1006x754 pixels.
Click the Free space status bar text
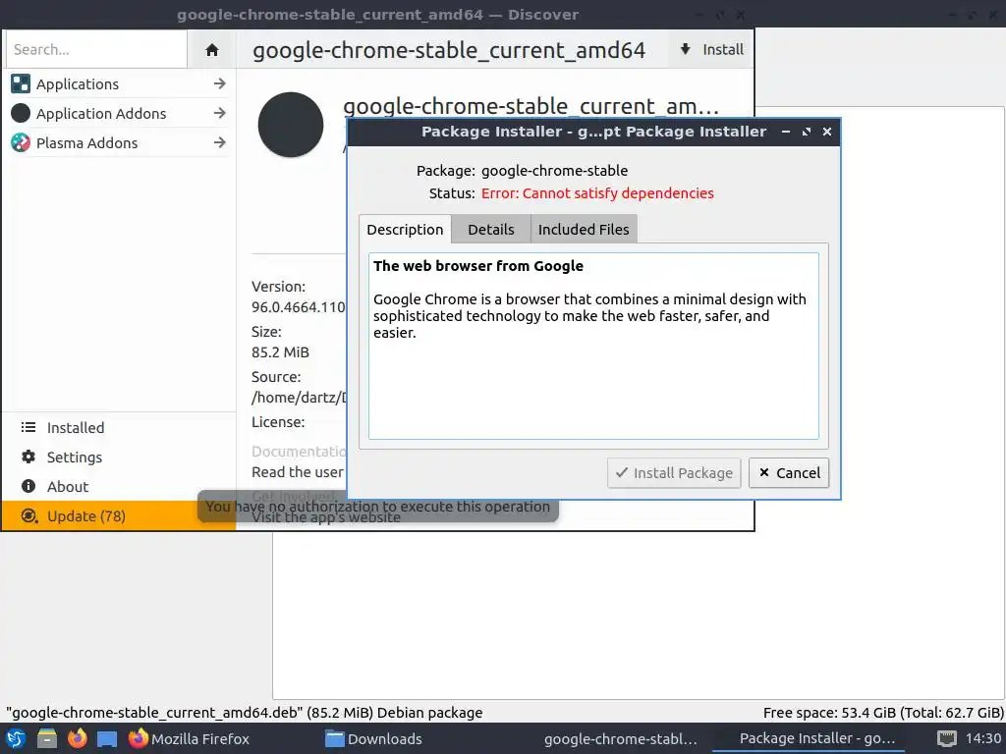[x=883, y=713]
